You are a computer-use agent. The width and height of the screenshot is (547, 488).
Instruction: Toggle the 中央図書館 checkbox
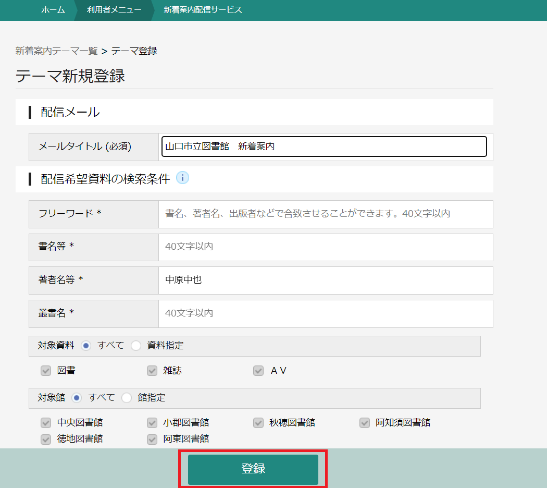[46, 423]
